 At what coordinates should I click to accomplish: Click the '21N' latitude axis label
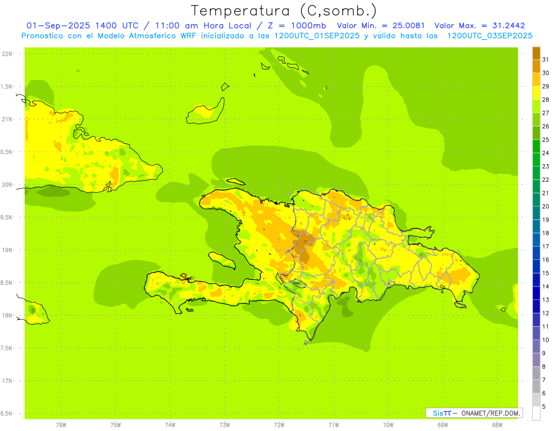(7, 119)
